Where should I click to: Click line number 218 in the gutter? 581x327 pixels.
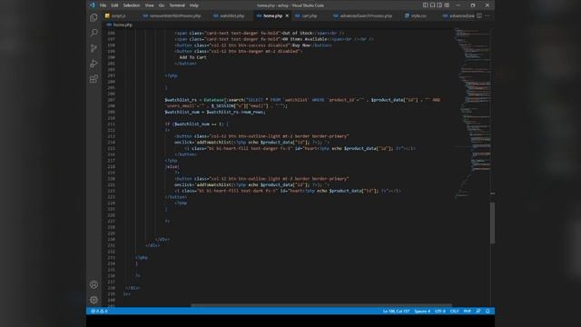coord(111,166)
